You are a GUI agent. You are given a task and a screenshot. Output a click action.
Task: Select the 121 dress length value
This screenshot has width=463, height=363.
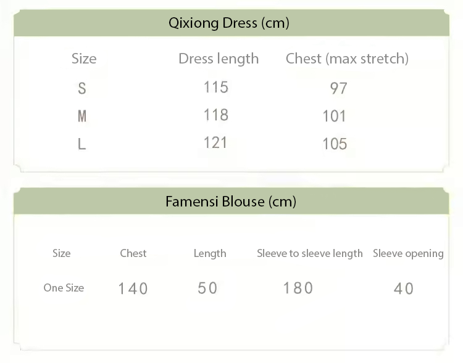(x=216, y=142)
